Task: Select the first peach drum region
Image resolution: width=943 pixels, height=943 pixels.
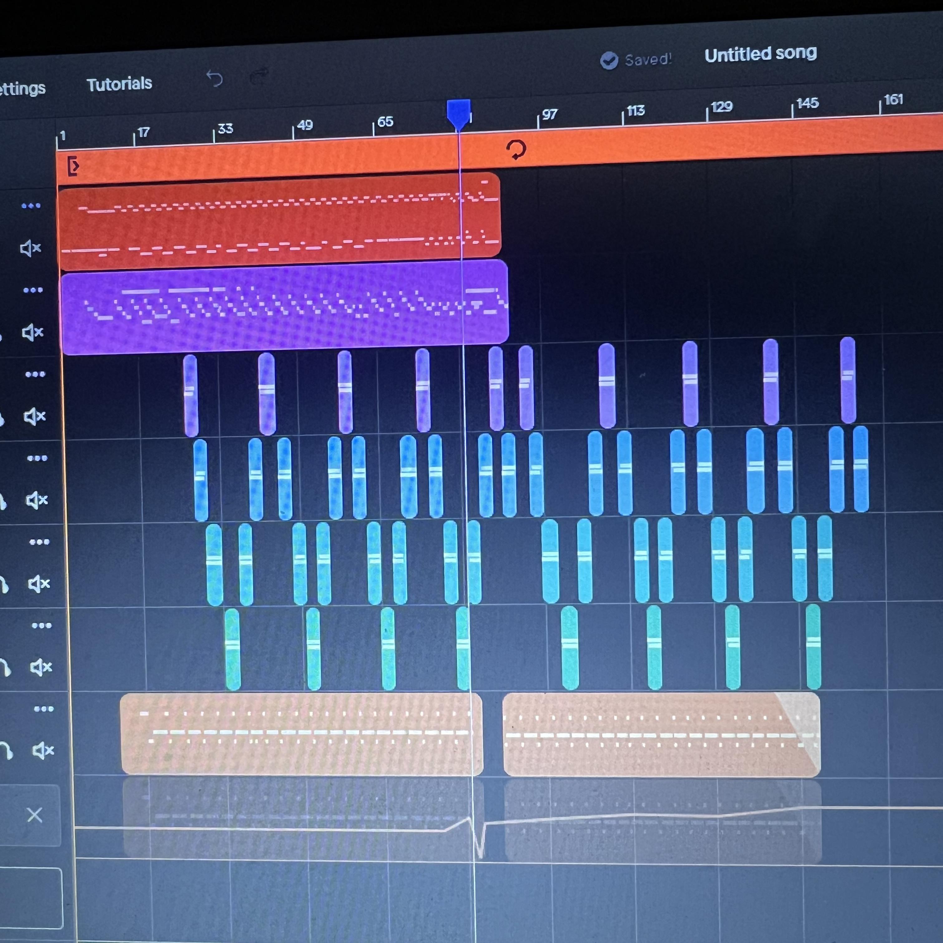Action: (x=301, y=733)
